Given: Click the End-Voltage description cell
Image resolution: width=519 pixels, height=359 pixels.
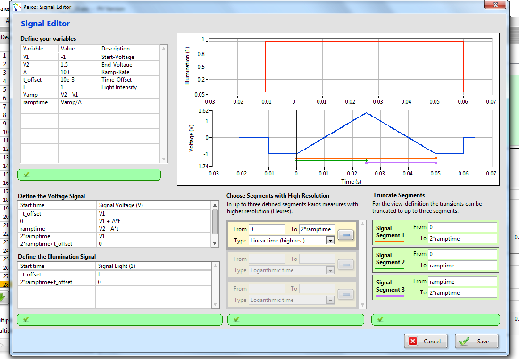Looking at the screenshot, I should click(129, 65).
